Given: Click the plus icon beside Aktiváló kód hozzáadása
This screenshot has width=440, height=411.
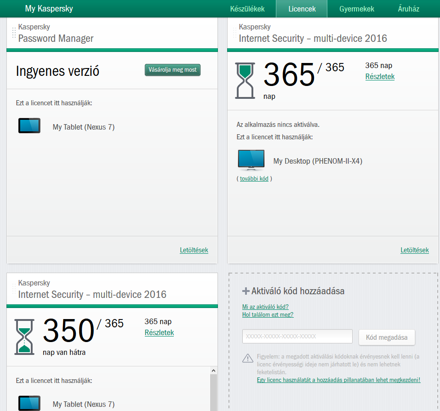Looking at the screenshot, I should tap(246, 291).
